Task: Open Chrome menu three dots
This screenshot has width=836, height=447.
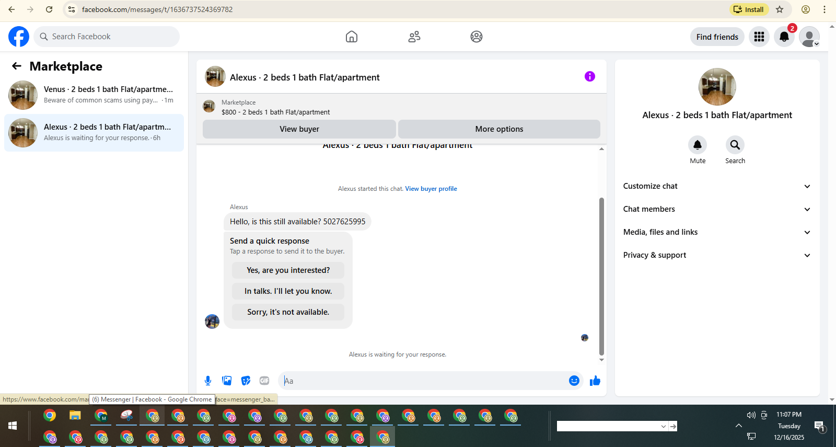Action: [825, 9]
